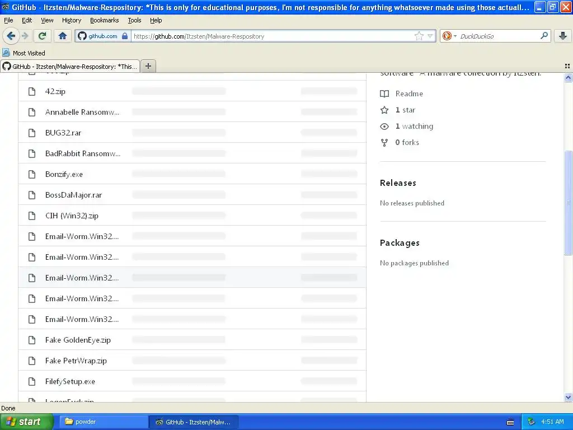The image size is (573, 430).
Task: Open BUG32.rar
Action: click(x=63, y=133)
